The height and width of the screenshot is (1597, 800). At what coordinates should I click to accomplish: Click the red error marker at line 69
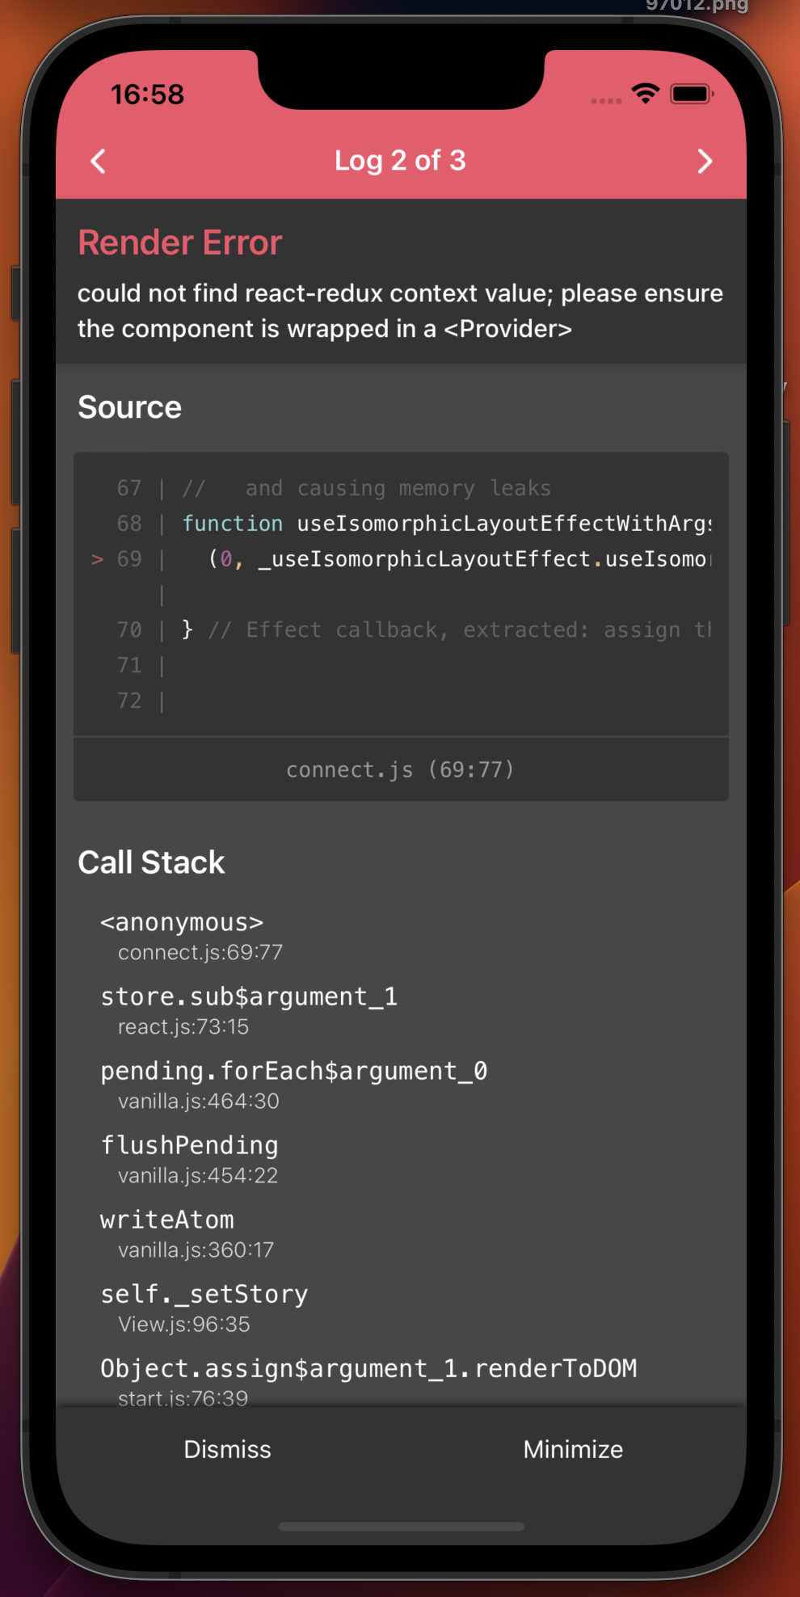[x=97, y=559]
